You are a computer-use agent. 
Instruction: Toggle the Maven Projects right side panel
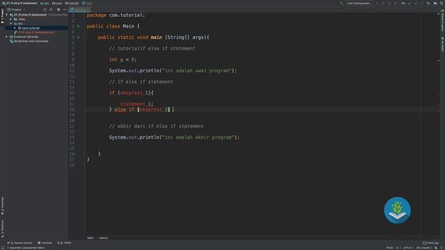pos(442,21)
